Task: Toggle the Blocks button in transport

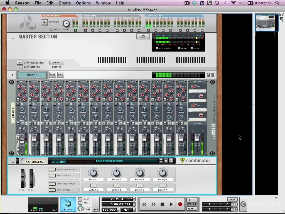Action: (68, 204)
